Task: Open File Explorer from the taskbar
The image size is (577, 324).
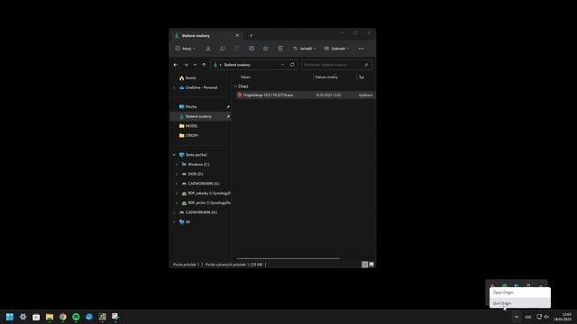Action: [x=50, y=317]
